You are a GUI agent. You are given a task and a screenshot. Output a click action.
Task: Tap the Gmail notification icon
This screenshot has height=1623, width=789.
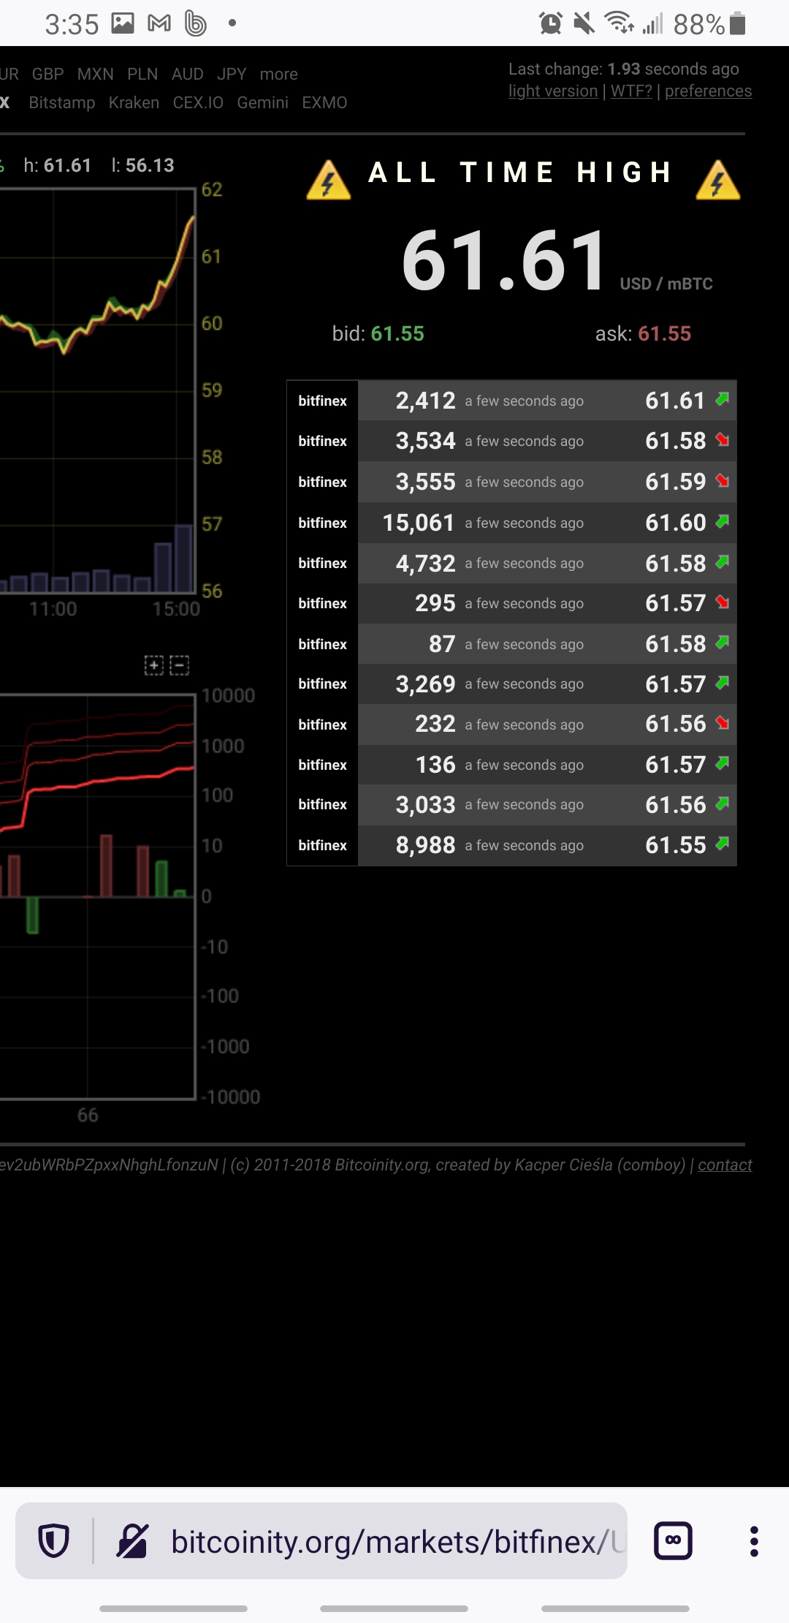pyautogui.click(x=159, y=24)
